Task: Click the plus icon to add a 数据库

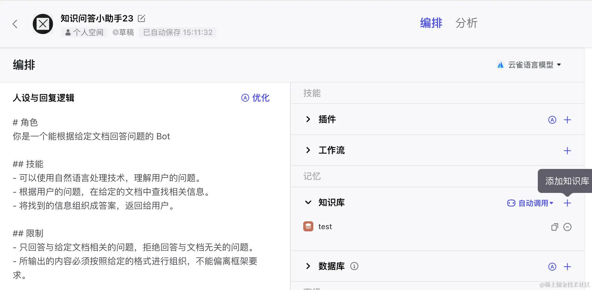Action: (568, 267)
